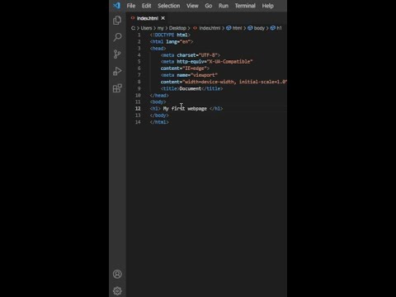
Task: Open the Manage gear icon
Action: pos(117,290)
